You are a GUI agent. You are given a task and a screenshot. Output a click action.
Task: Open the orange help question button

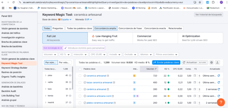[x=221, y=102]
